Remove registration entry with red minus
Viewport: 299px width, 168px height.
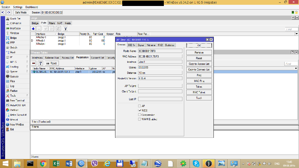coord(34,63)
